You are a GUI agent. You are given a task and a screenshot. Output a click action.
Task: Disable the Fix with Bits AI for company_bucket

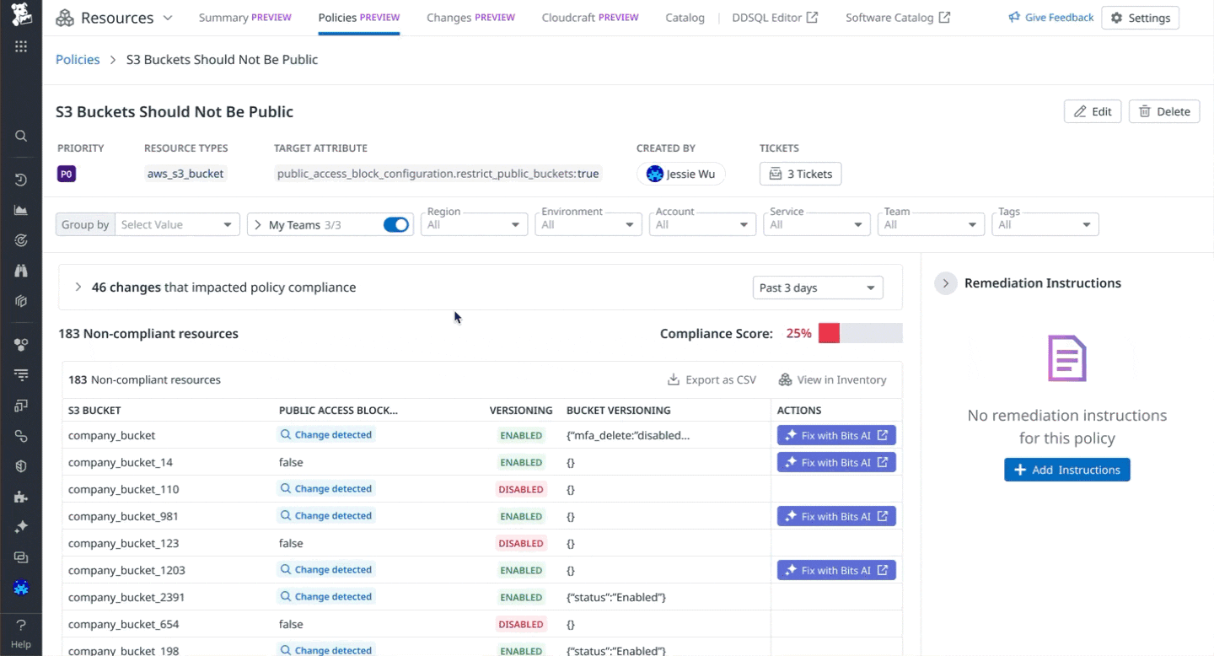[835, 434]
